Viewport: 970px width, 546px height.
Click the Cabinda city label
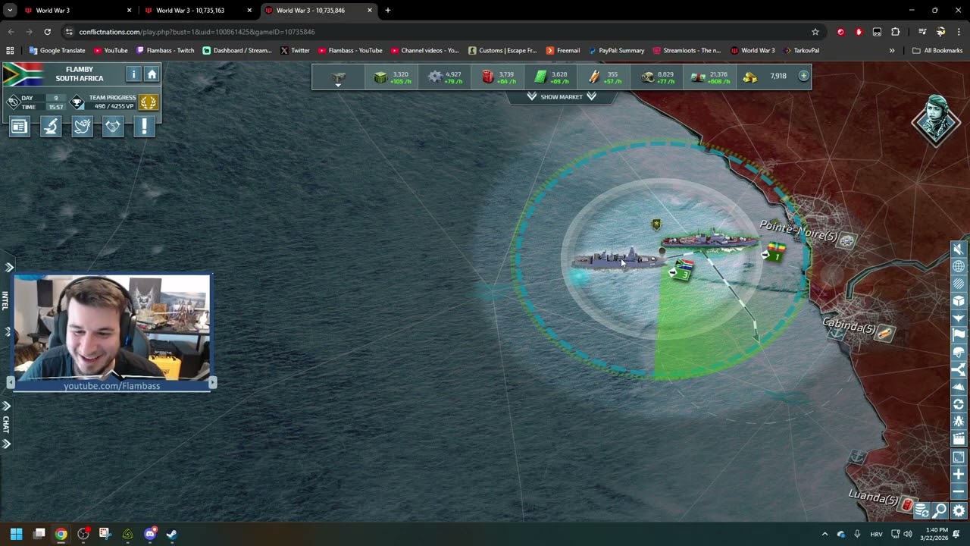pos(849,325)
